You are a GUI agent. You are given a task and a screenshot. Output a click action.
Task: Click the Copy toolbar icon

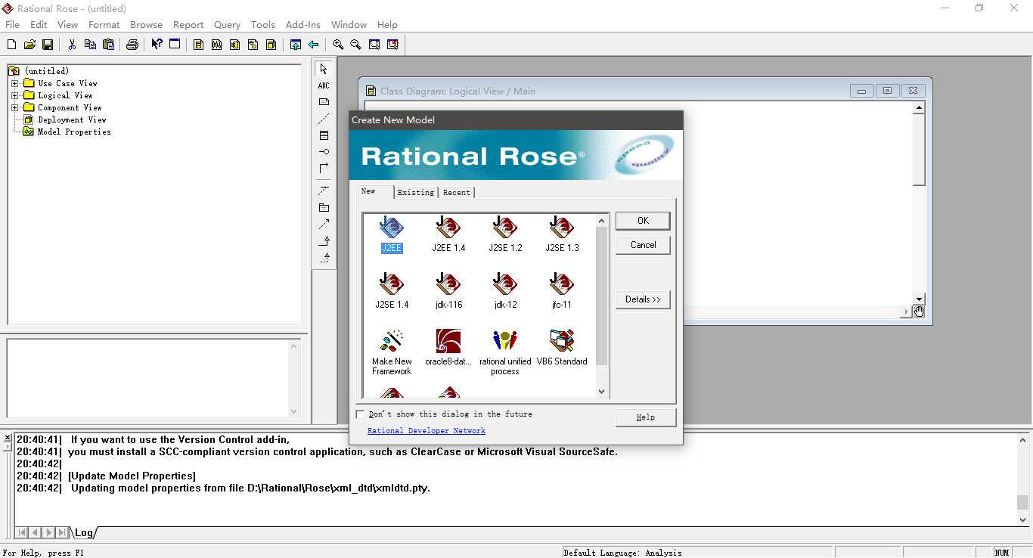point(90,45)
